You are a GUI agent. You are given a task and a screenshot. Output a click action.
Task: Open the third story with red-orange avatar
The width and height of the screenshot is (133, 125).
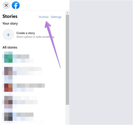(8, 88)
